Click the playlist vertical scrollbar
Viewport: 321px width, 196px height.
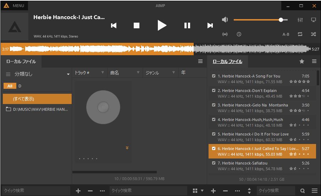pyautogui.click(x=318, y=77)
